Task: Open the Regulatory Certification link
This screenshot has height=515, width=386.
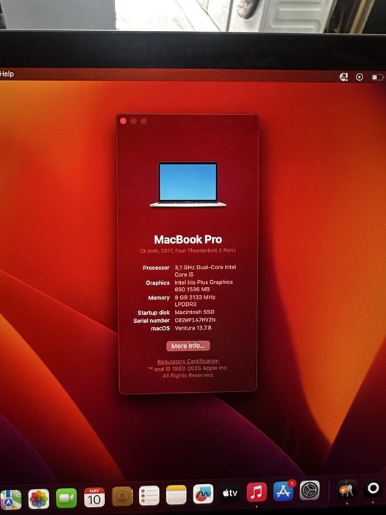Action: (188, 361)
